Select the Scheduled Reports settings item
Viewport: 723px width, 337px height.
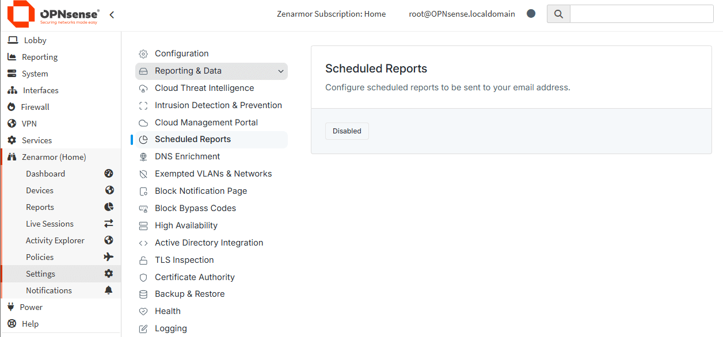[211, 139]
